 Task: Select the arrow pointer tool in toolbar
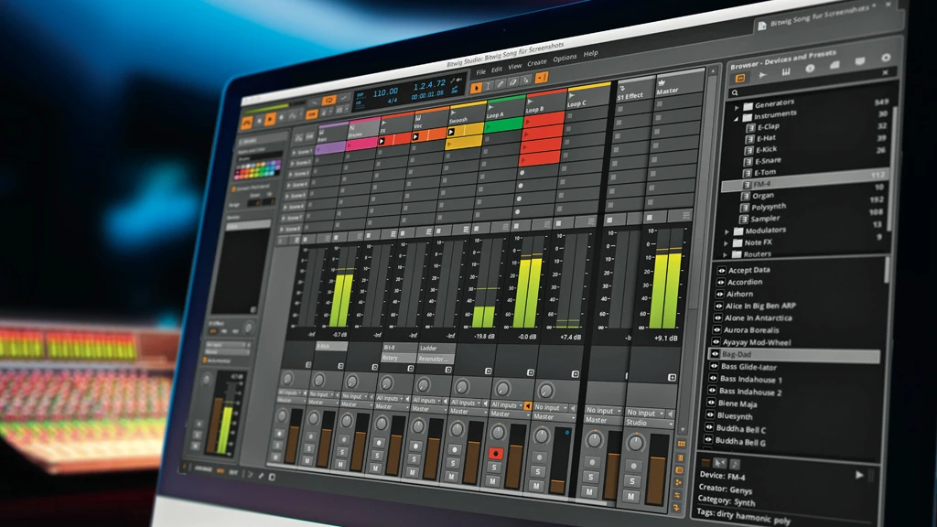click(476, 88)
